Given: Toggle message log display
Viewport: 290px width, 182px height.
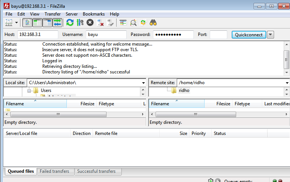Looking at the screenshot, I should click(27, 23).
